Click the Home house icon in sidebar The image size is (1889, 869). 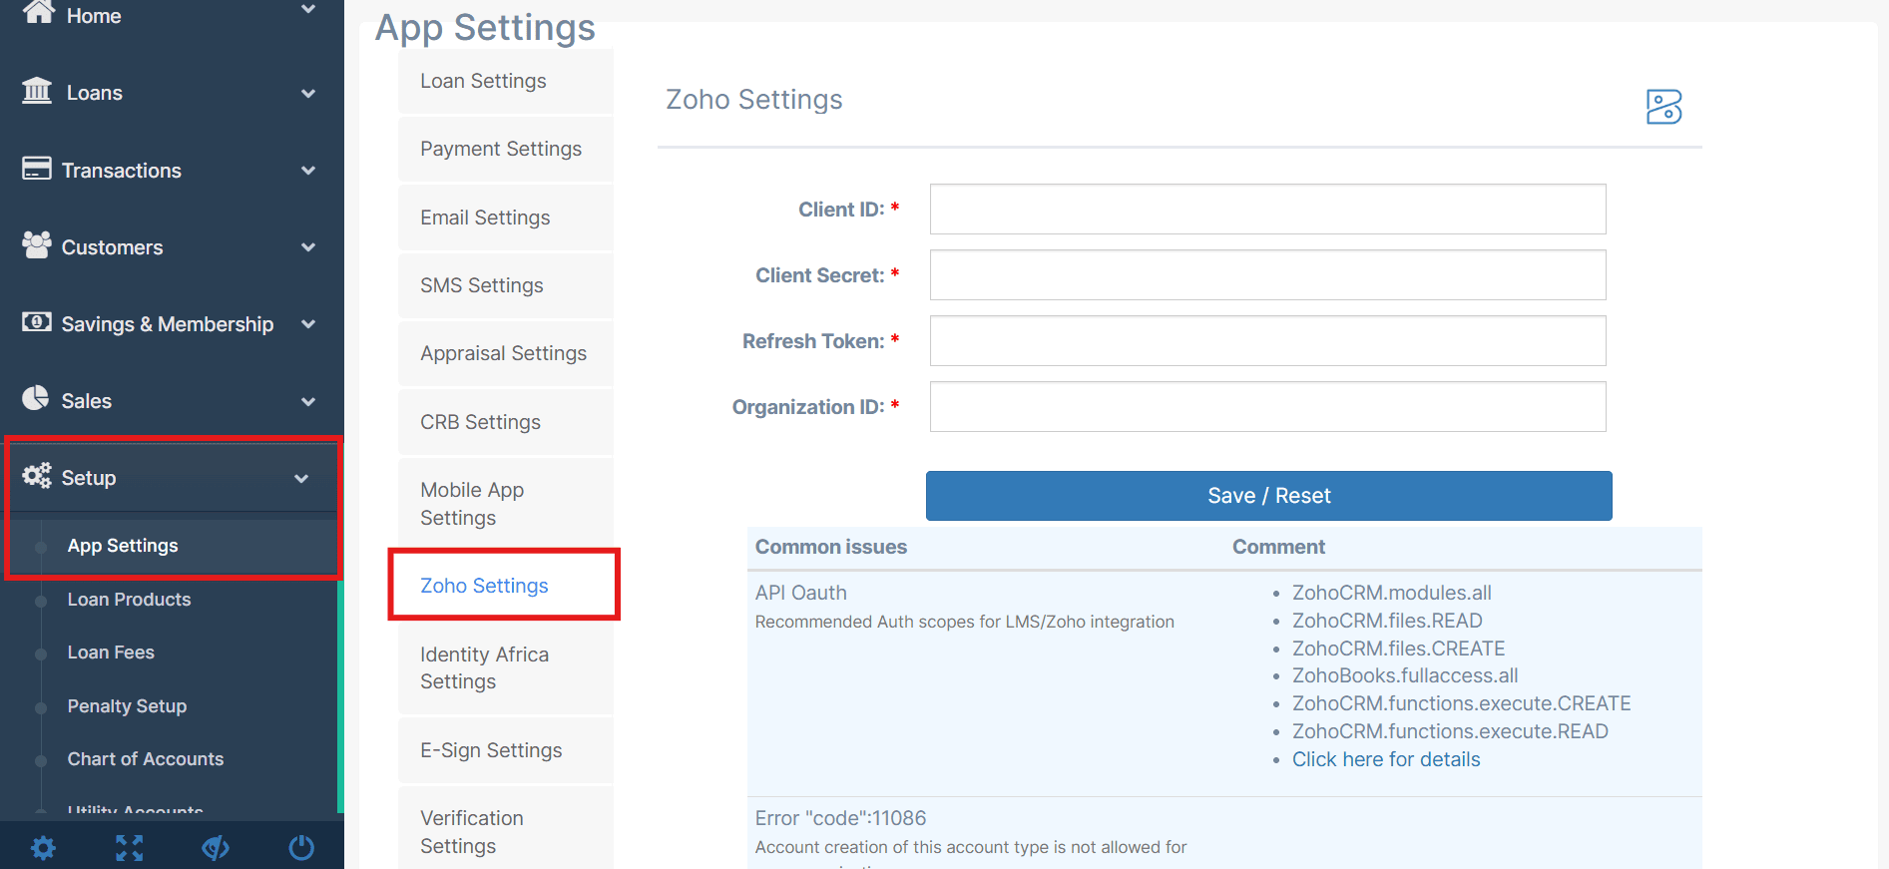point(38,12)
